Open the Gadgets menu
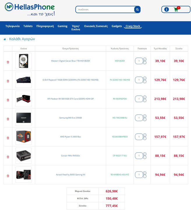The width and height of the screenshot is (191, 210). 117,26
